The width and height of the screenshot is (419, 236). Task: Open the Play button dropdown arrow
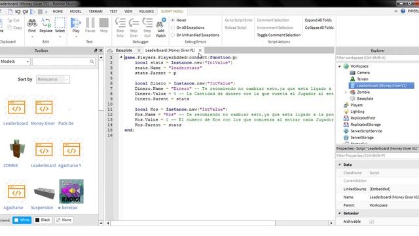tap(76, 37)
